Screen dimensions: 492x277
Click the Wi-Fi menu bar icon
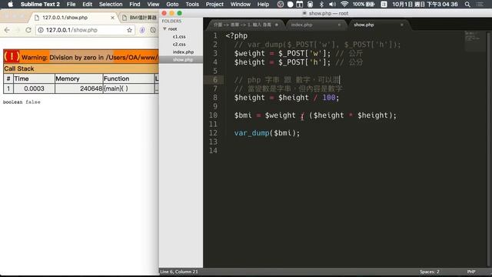pos(344,4)
